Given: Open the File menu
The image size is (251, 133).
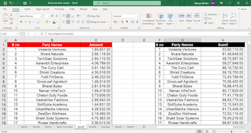Looking at the screenshot, I should (x=5, y=9).
